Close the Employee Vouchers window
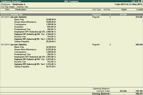Viewport: 143px width, 95px height. pyautogui.click(x=142, y=1)
